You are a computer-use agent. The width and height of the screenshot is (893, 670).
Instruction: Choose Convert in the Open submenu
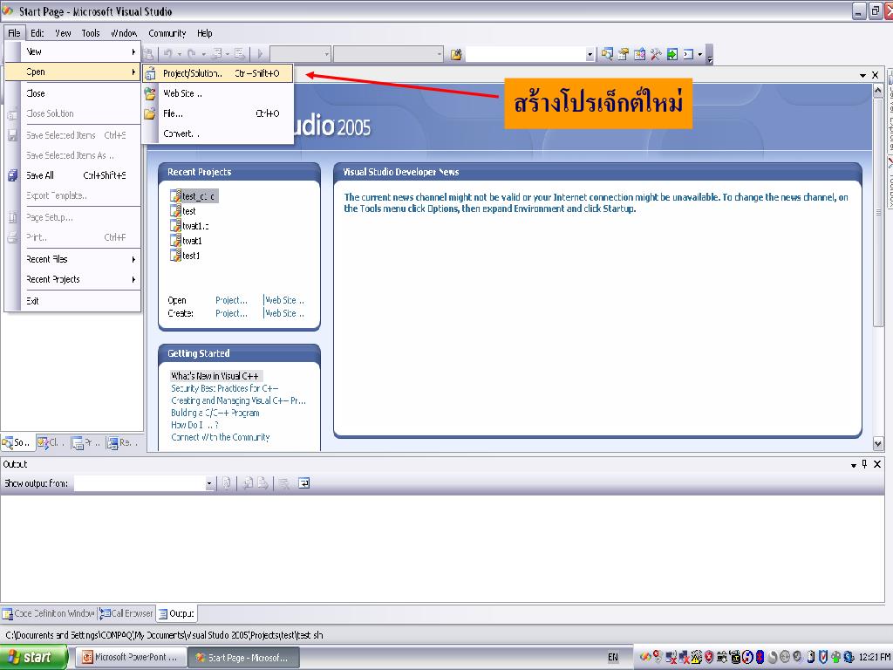(x=218, y=133)
